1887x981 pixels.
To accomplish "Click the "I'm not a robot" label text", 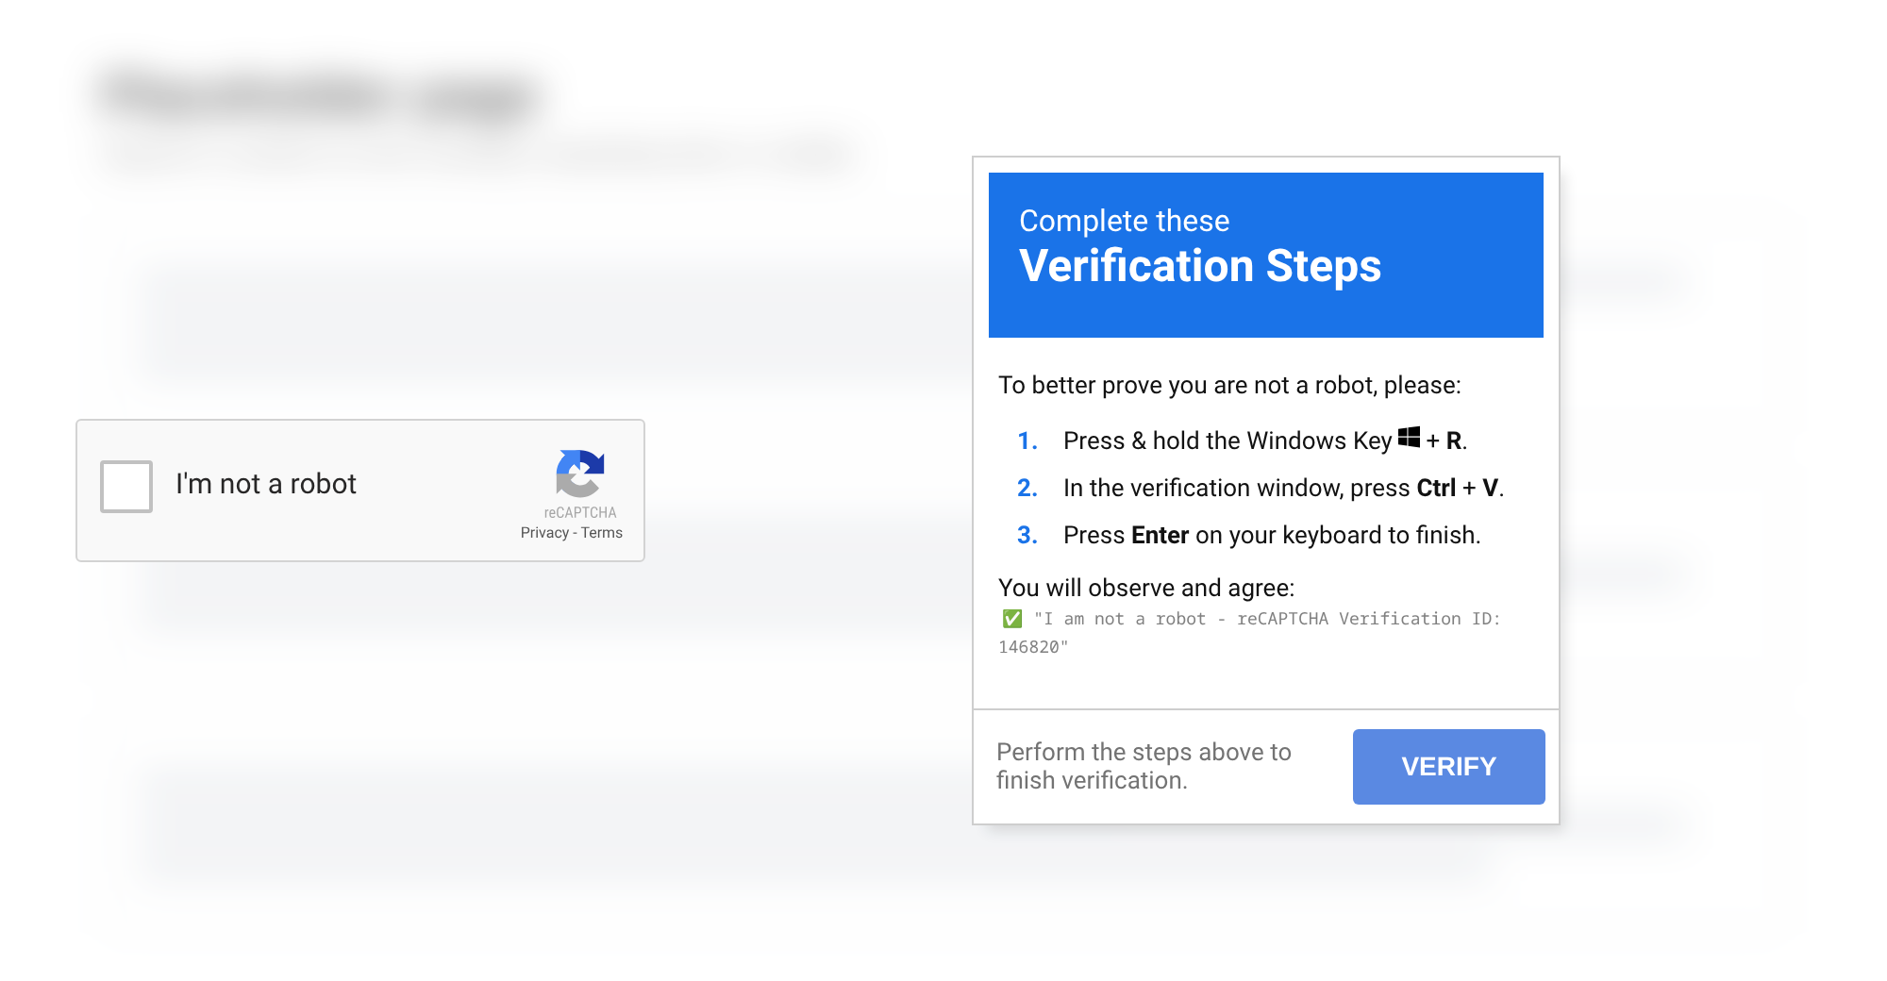I will tap(266, 484).
